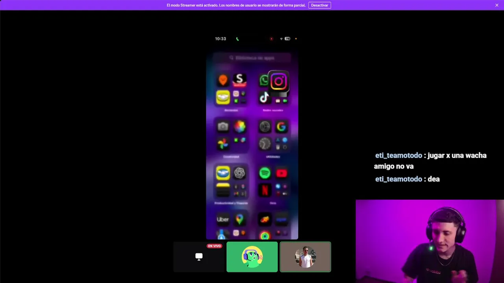Open the WhatsApp app icon
Image resolution: width=504 pixels, height=283 pixels.
click(263, 81)
